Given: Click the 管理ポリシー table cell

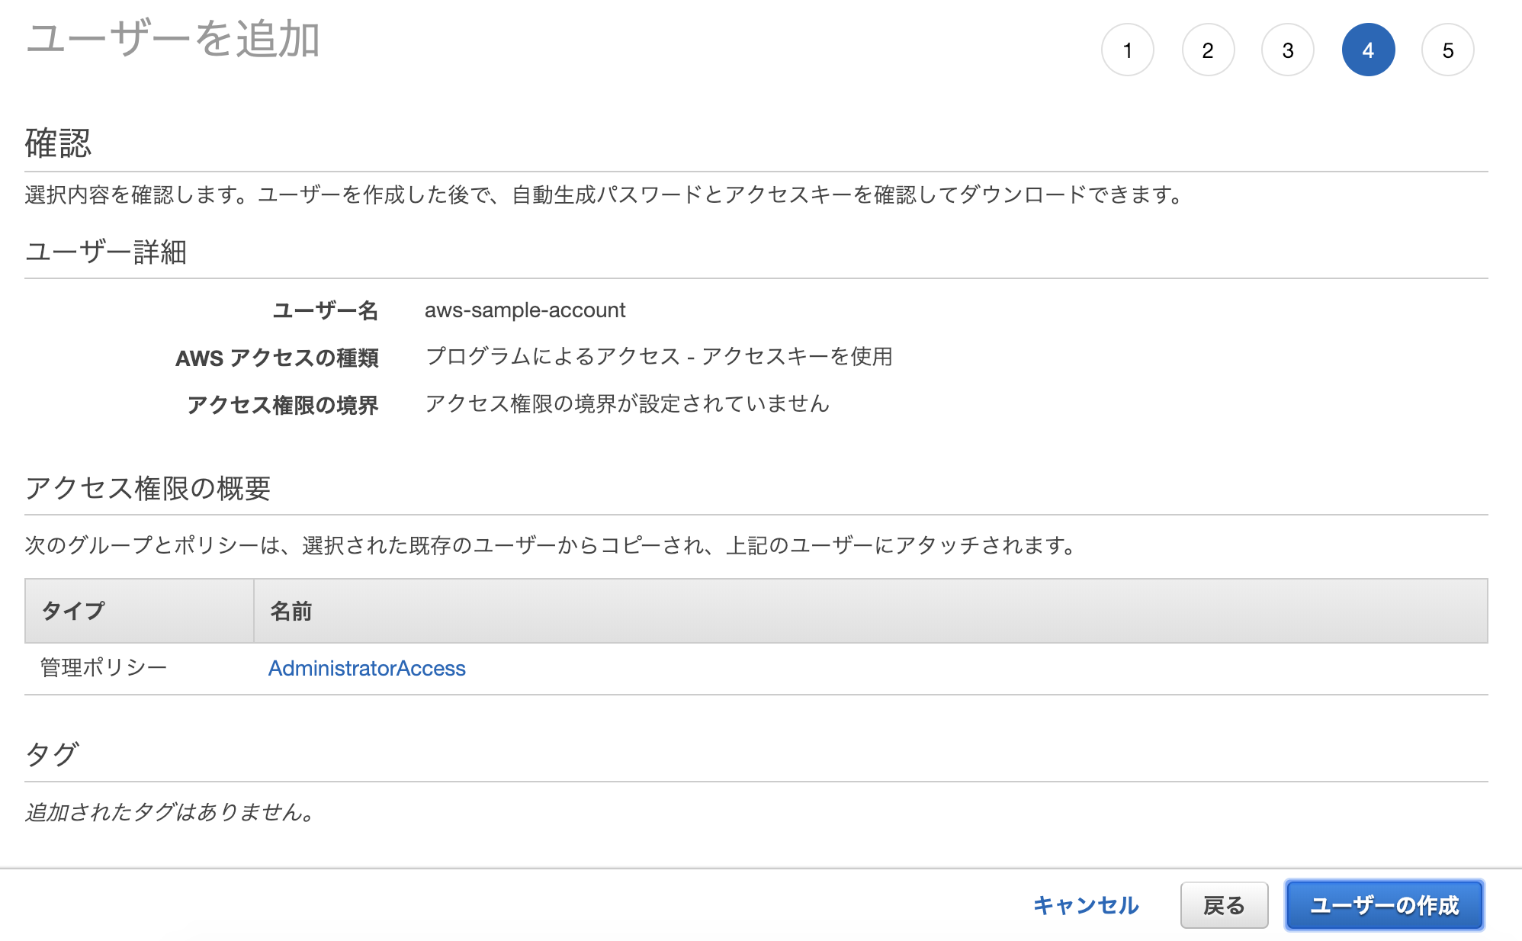Looking at the screenshot, I should click(x=104, y=668).
